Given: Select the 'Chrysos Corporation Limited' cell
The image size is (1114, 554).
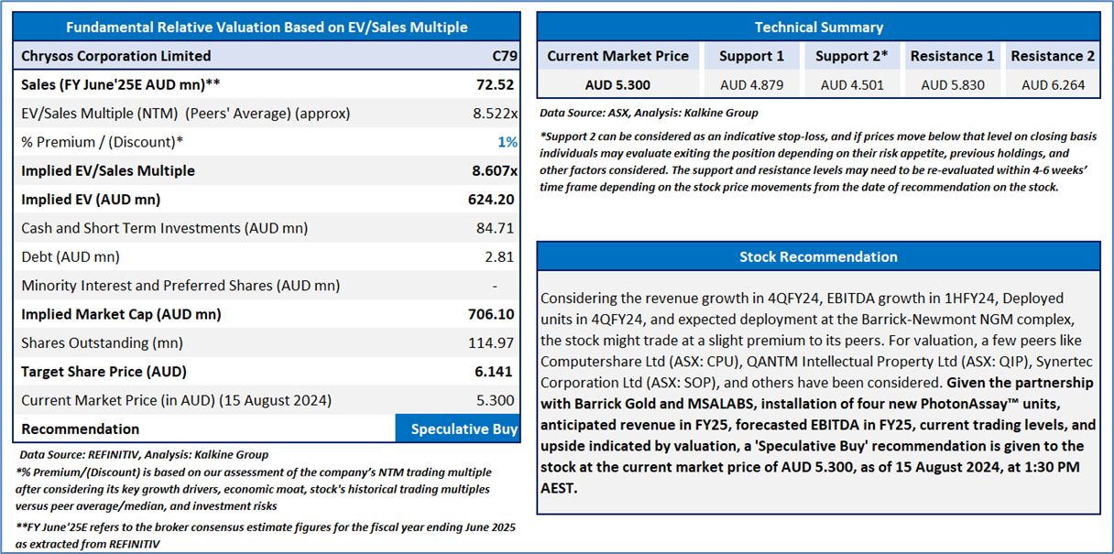Looking at the screenshot, I should [x=116, y=56].
